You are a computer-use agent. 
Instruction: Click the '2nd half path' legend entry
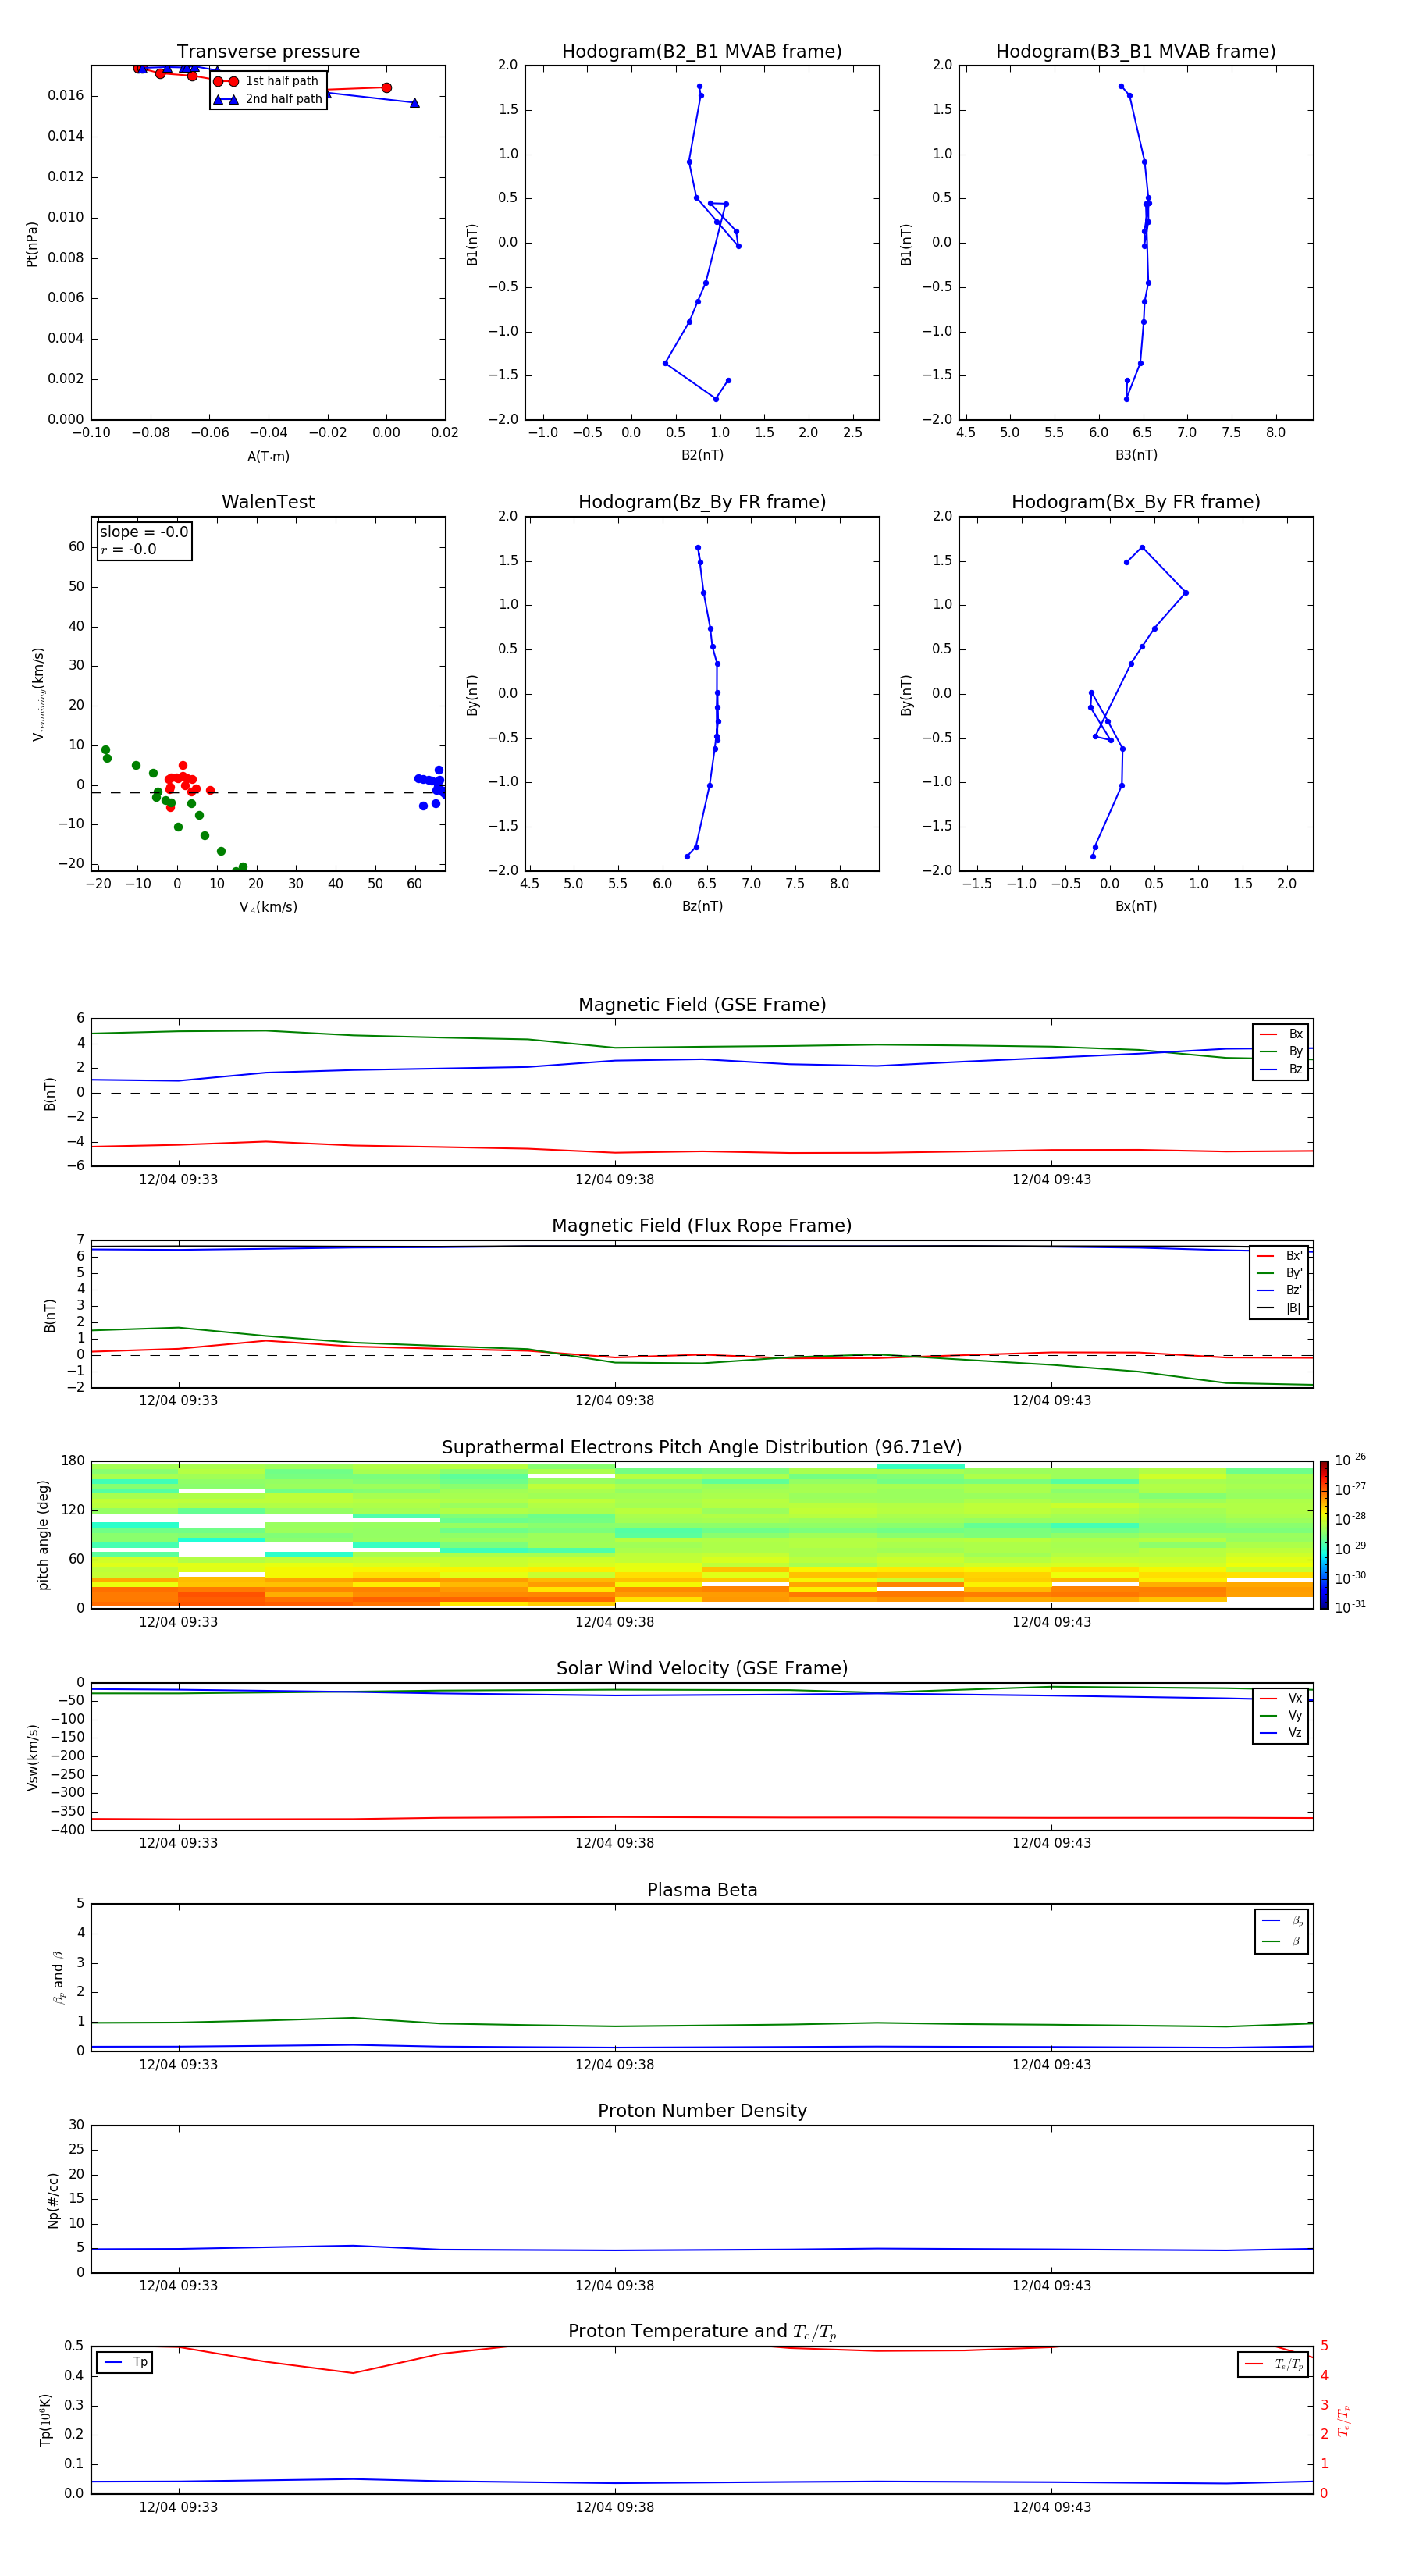click(267, 99)
